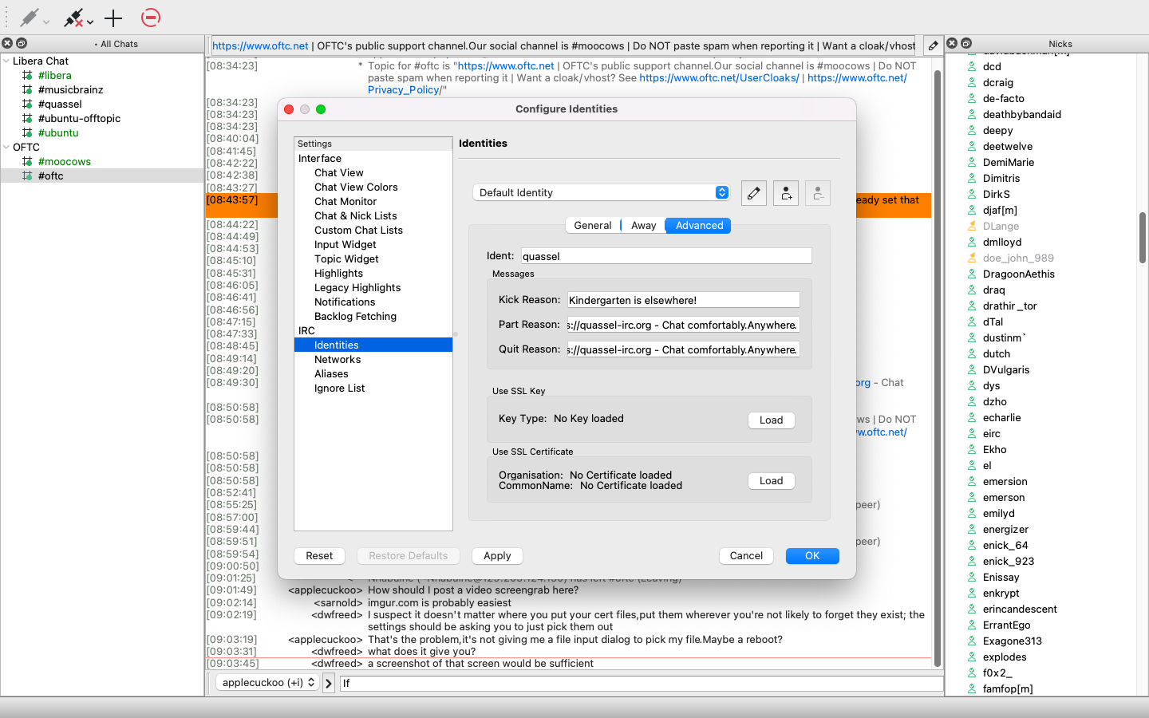Confirm with the OK button
The image size is (1149, 718).
[812, 556]
